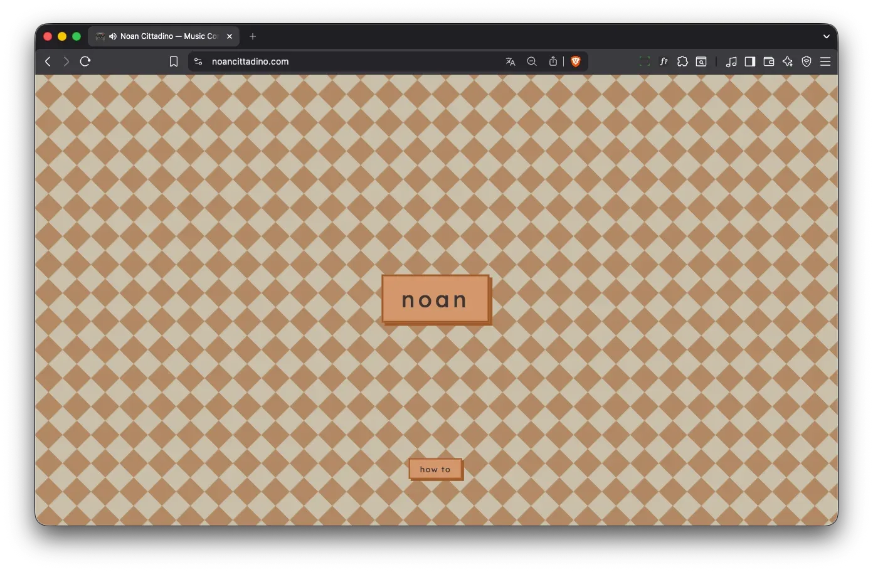Click the how to button
This screenshot has width=873, height=572.
tap(435, 469)
